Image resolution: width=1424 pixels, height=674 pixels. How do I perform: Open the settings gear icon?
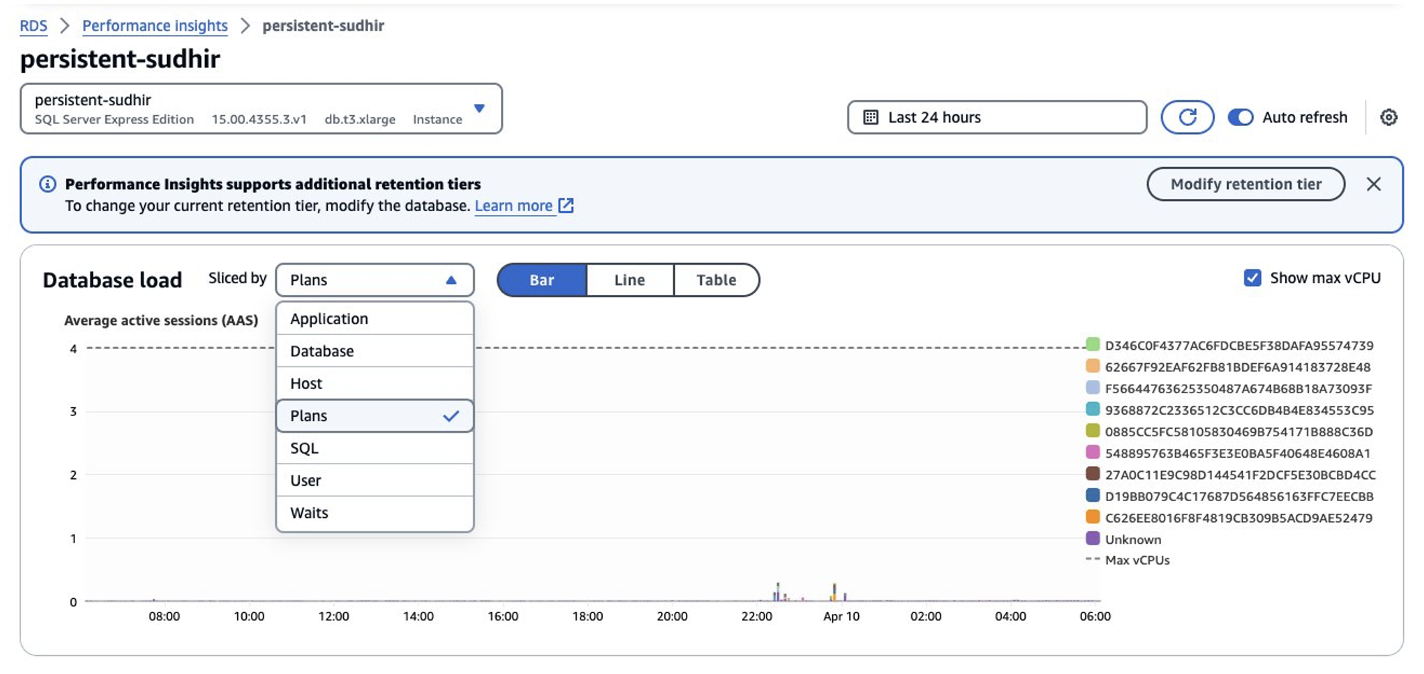click(x=1388, y=117)
